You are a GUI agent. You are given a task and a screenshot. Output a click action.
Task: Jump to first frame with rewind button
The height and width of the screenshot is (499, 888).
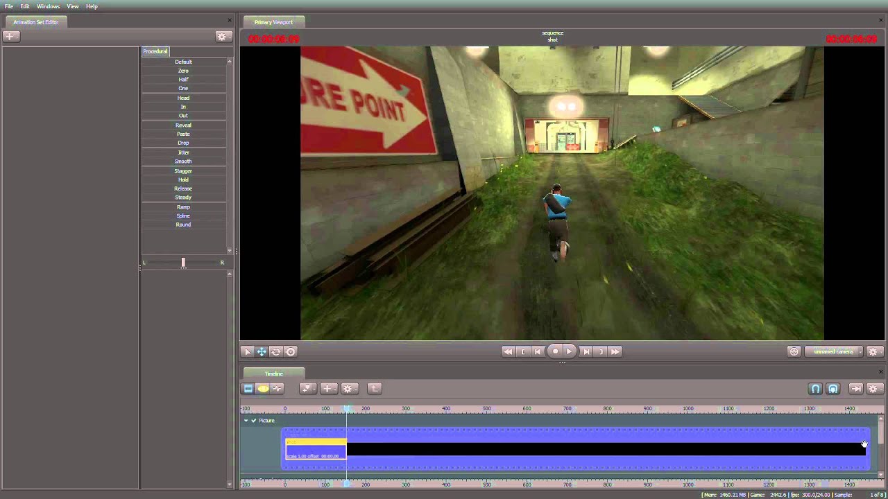[508, 351]
